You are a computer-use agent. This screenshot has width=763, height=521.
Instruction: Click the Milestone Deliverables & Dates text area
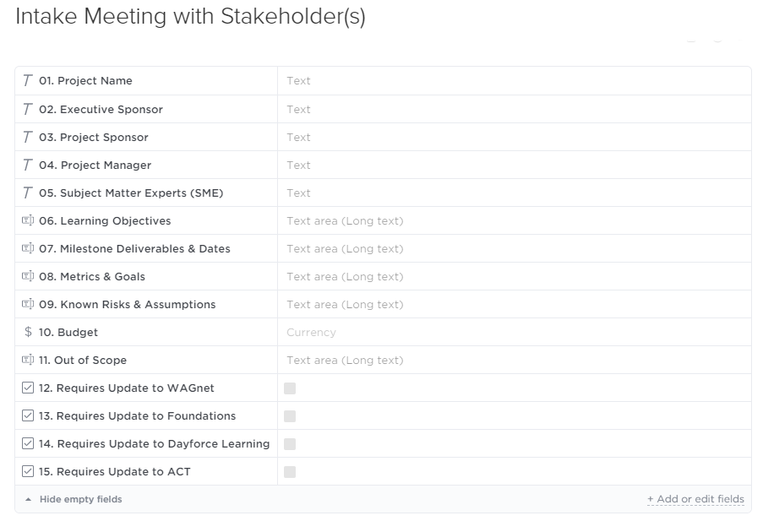click(515, 248)
